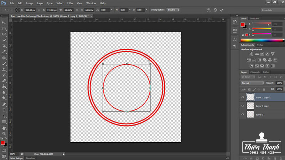The height and width of the screenshot is (160, 285).
Task: Select the Paint Bucket tool
Action: [4, 86]
